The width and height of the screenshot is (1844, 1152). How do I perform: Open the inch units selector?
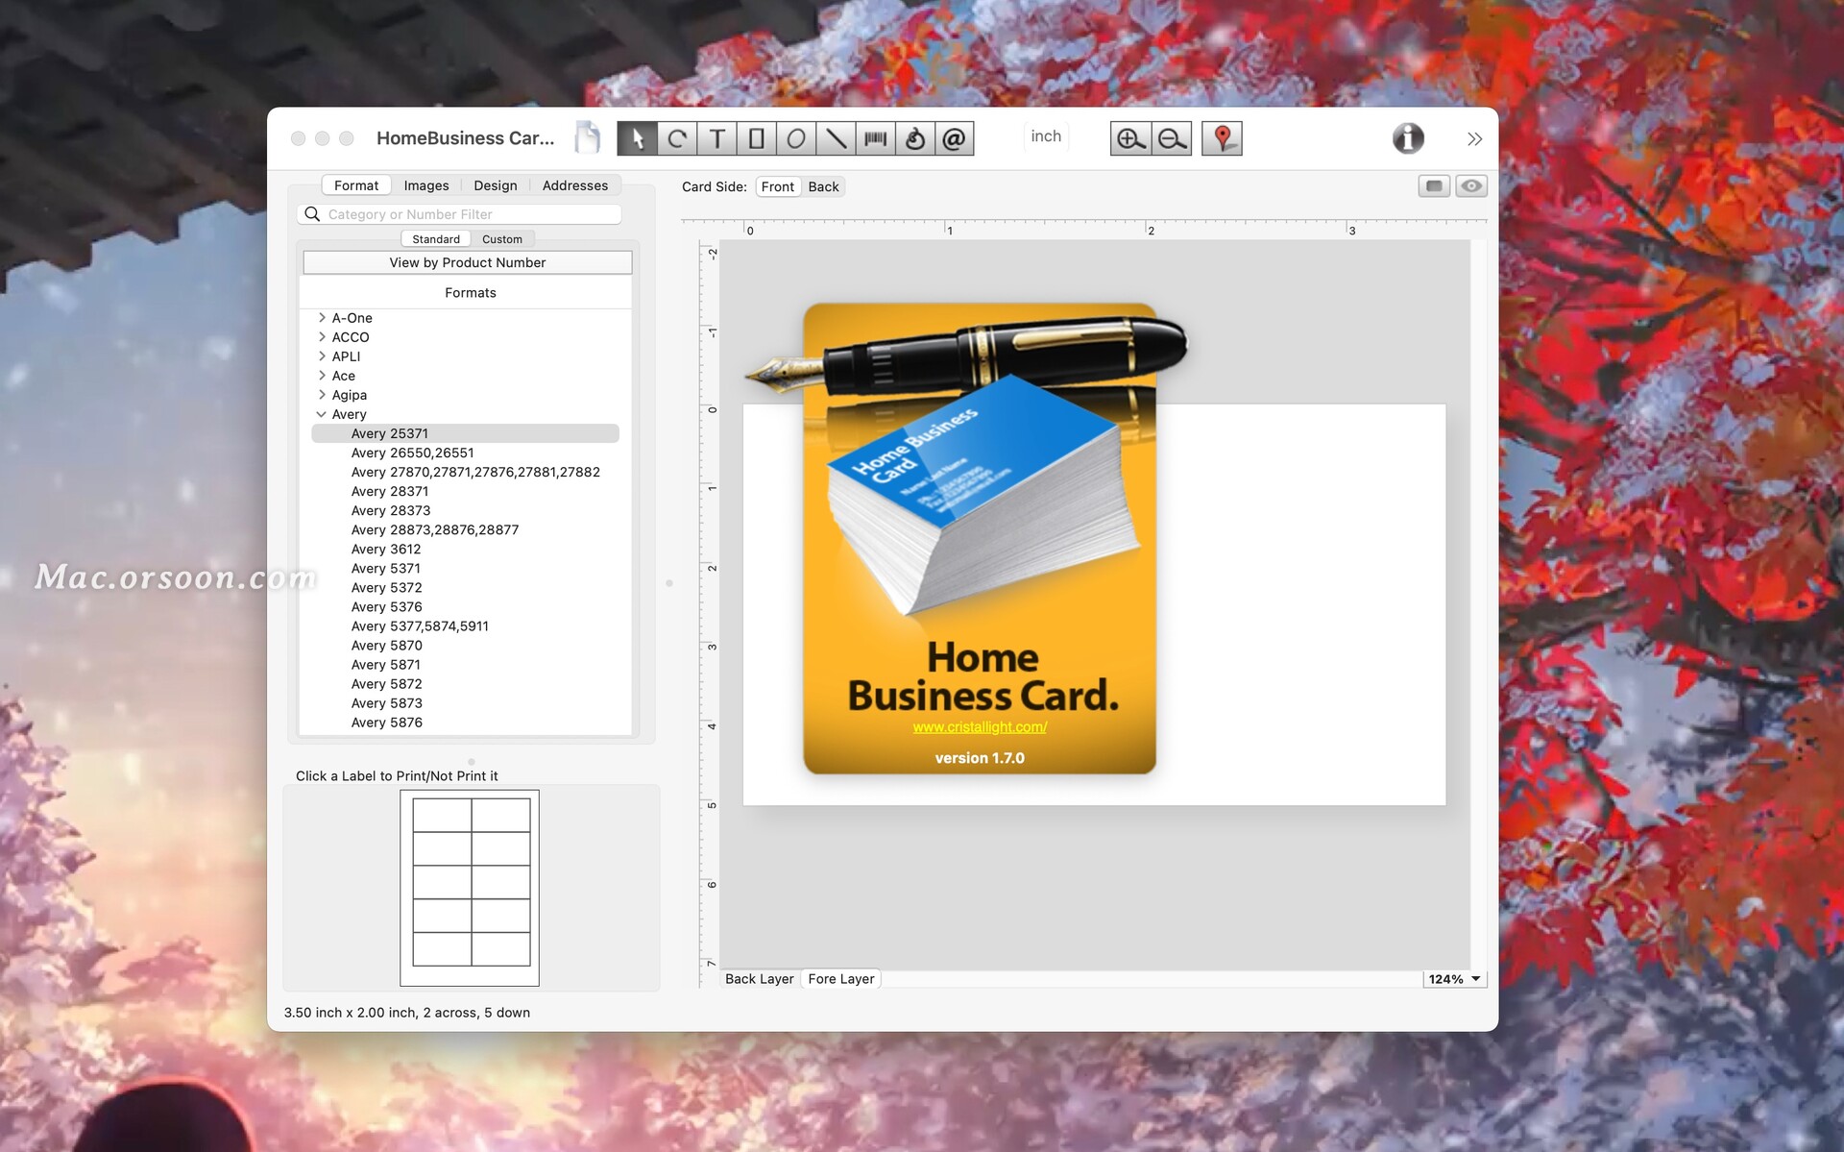pos(1046,136)
